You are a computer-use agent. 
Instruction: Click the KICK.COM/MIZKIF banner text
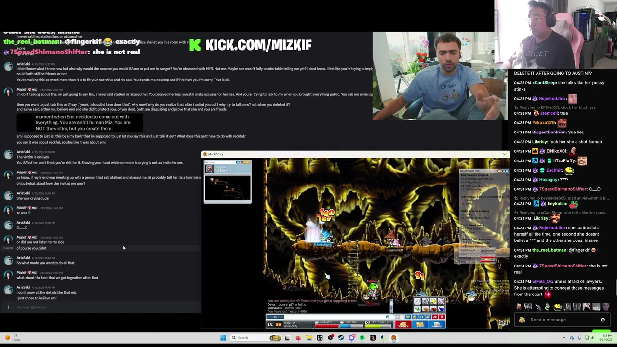point(258,45)
